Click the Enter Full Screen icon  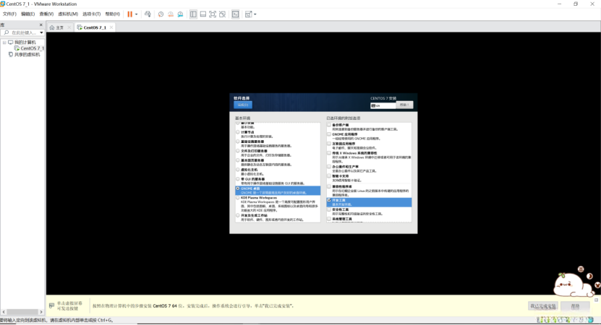(x=213, y=14)
